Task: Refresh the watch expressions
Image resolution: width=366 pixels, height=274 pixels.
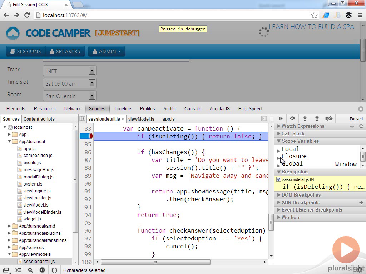Action: (361, 126)
